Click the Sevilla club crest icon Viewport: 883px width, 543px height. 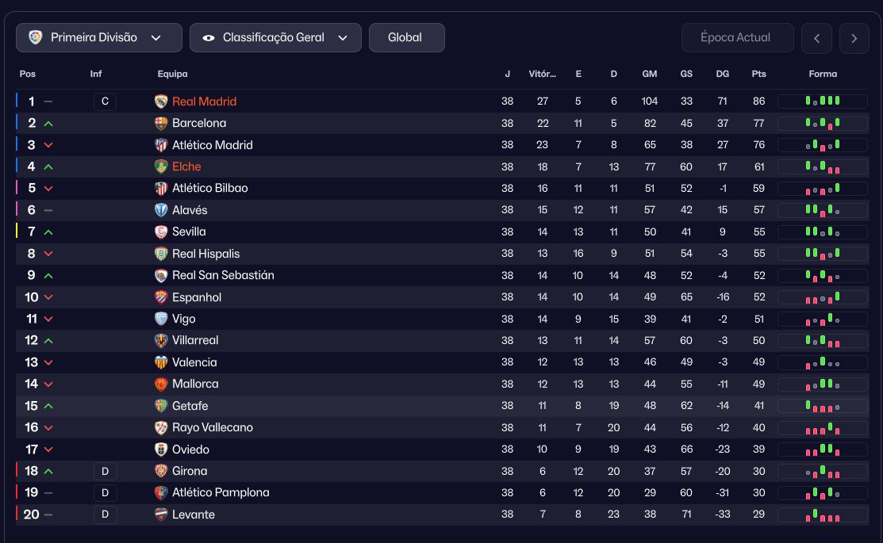(161, 231)
